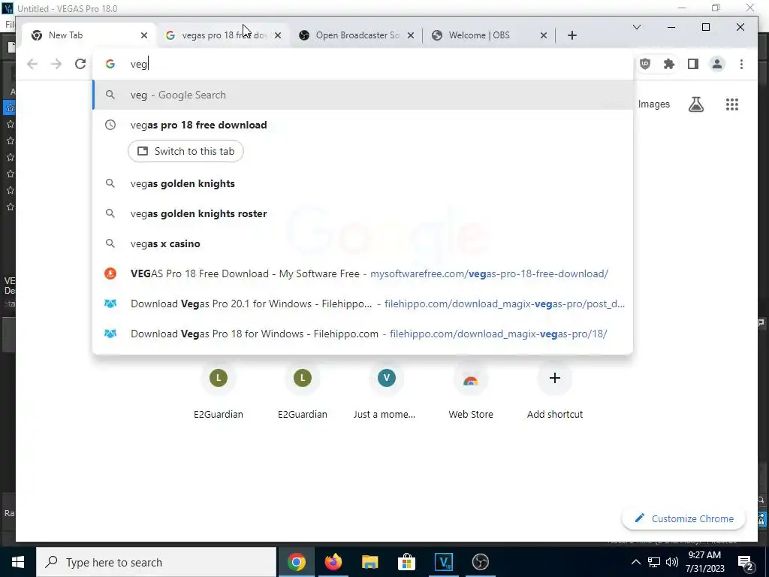
Task: Close the vegas pro 18 tab
Action: point(278,35)
